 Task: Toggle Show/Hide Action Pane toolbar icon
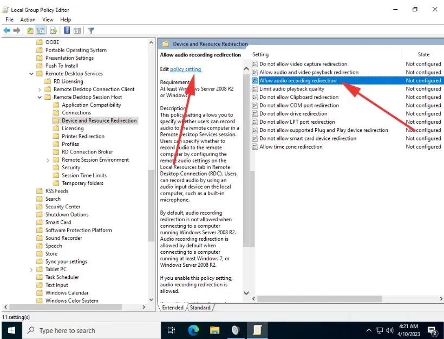pyautogui.click(x=77, y=30)
